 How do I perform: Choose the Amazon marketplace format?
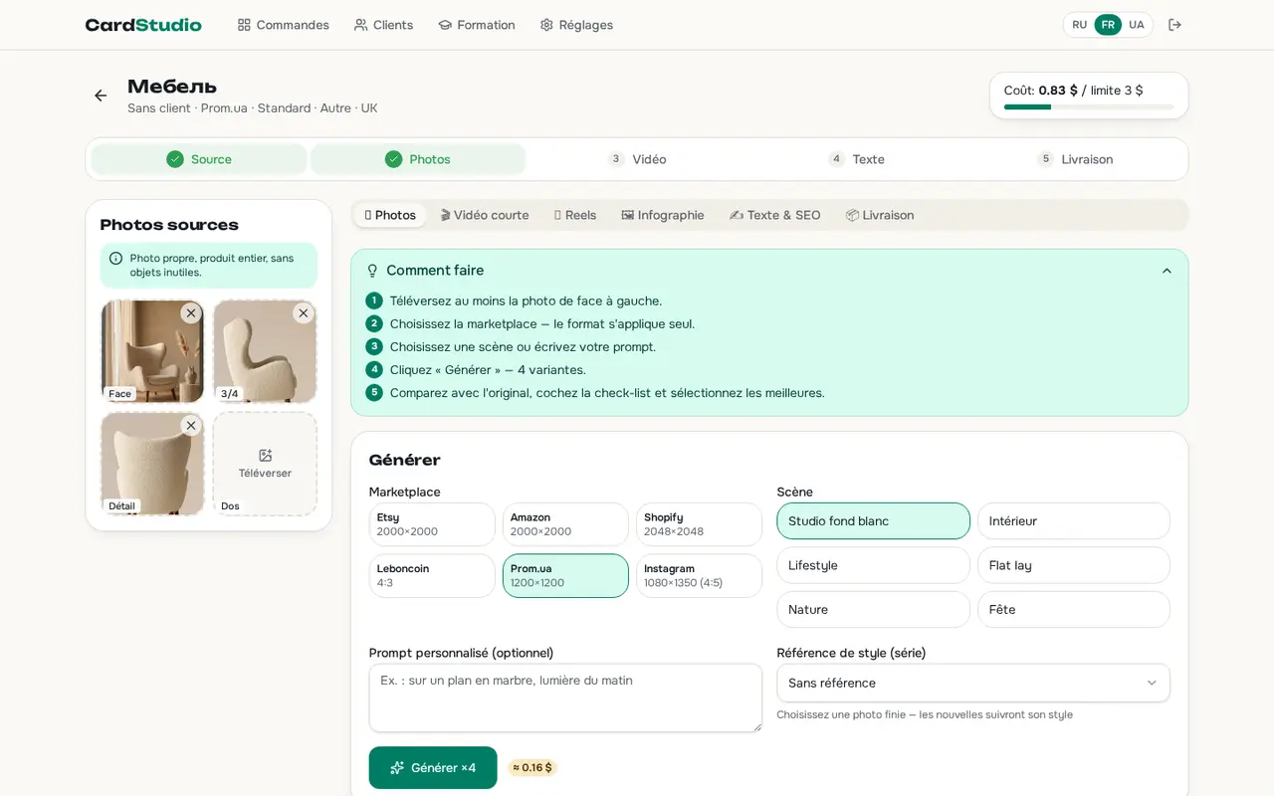pyautogui.click(x=565, y=524)
